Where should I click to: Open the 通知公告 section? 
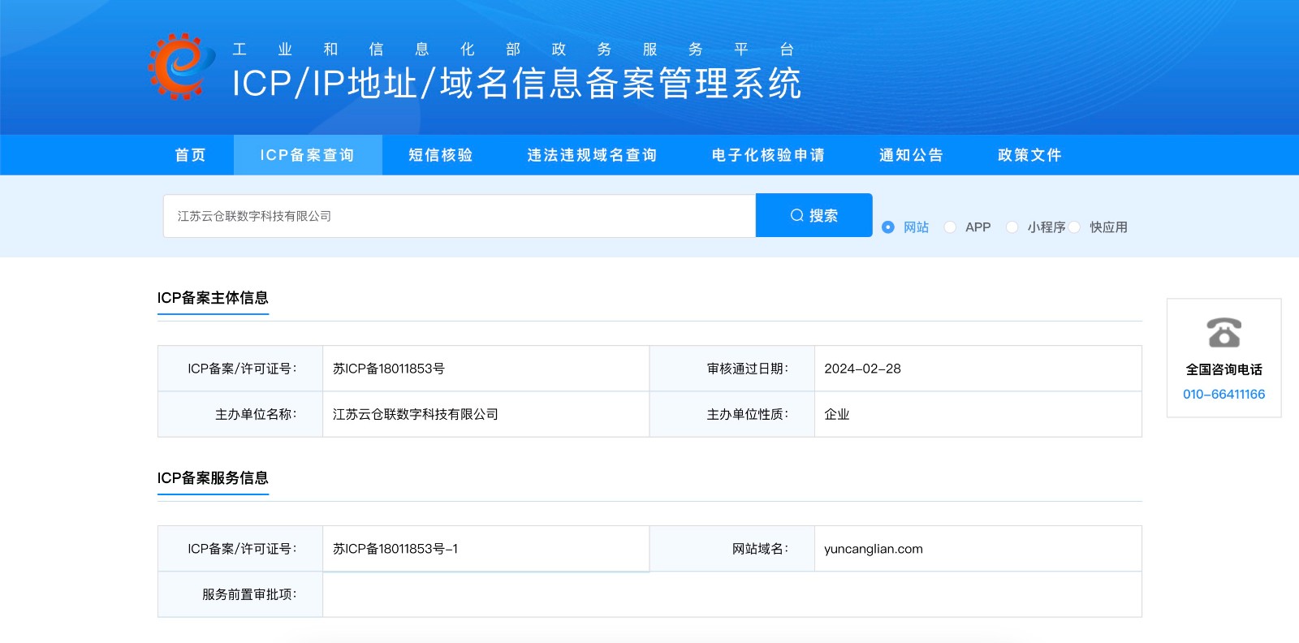(911, 155)
